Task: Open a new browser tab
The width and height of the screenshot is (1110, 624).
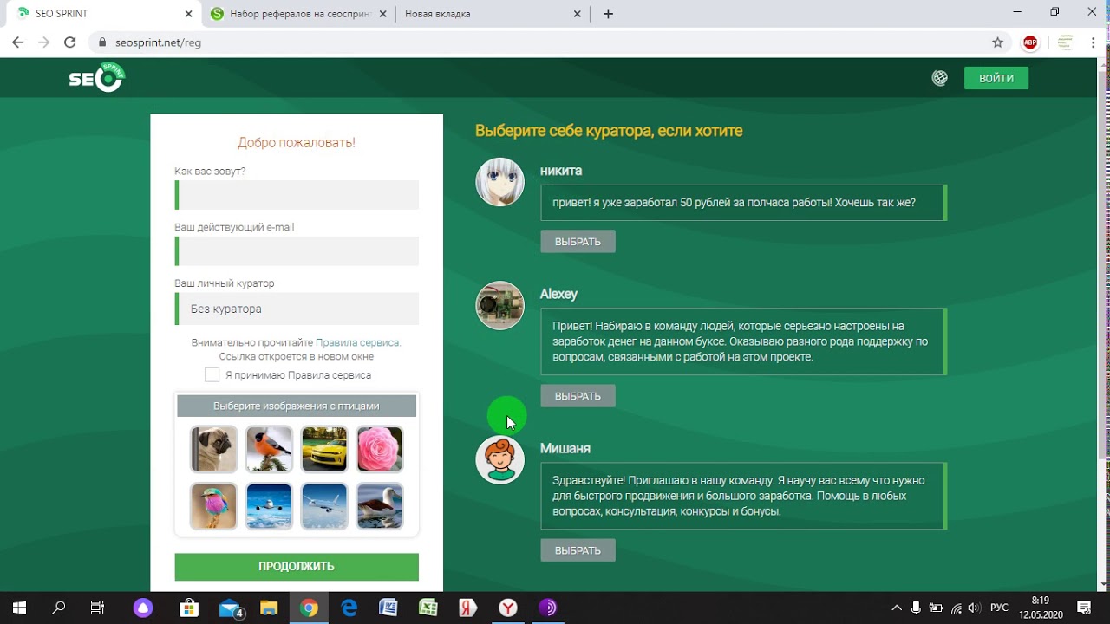Action: point(608,14)
